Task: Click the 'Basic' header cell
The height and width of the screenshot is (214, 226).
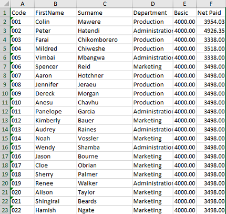Action: [184, 13]
